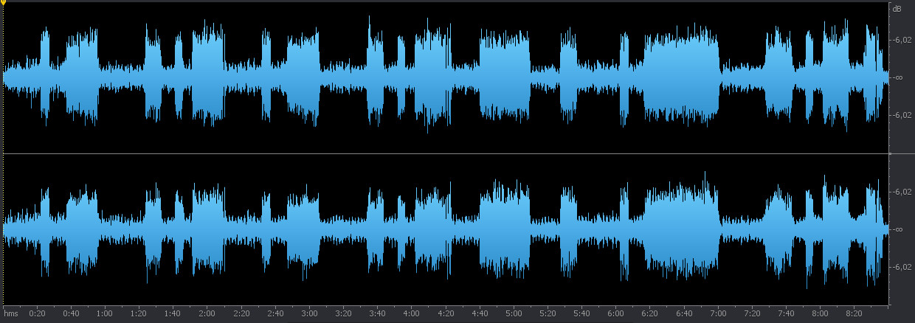
Task: Click the 1:40 time ruler label
Action: 173,313
